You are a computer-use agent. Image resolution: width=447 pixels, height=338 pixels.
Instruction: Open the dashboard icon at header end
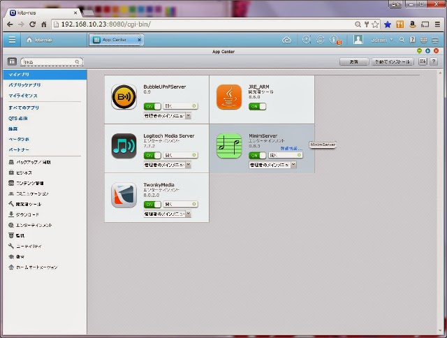coord(435,40)
